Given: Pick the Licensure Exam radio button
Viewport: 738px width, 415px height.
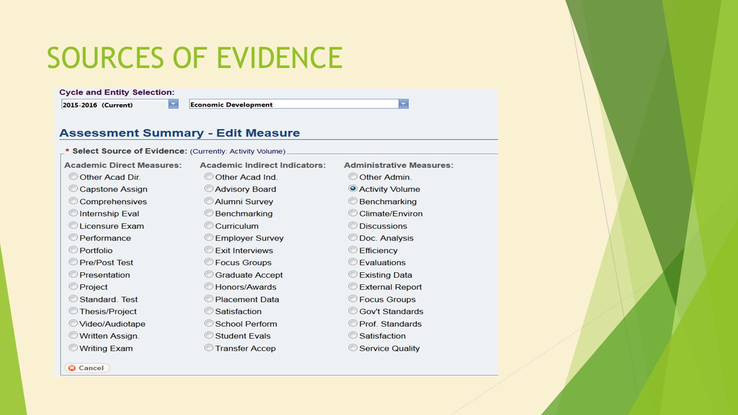Looking at the screenshot, I should [73, 225].
